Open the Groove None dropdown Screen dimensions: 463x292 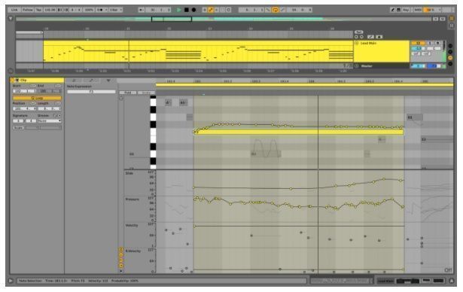pyautogui.click(x=50, y=120)
